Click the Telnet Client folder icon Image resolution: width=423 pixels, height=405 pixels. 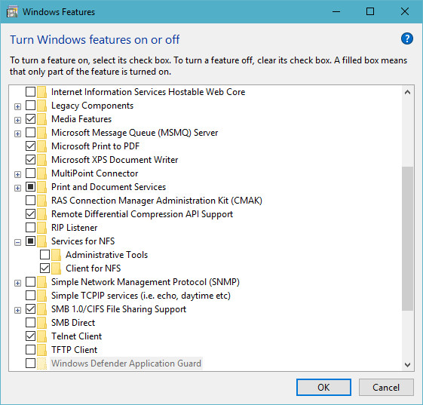[x=41, y=336]
